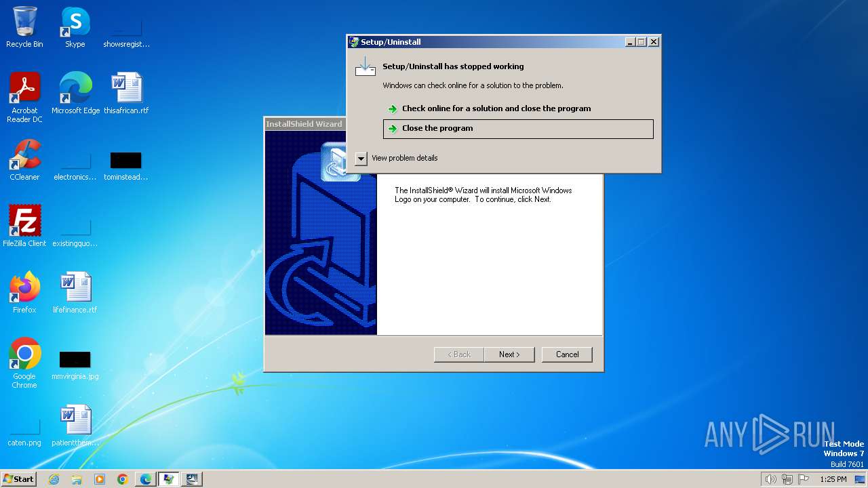Select the showsregist... desktop file
The height and width of the screenshot is (488, 868).
[126, 33]
